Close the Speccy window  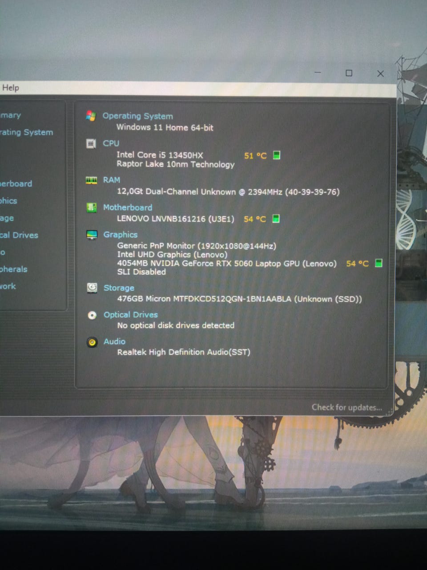click(x=380, y=73)
